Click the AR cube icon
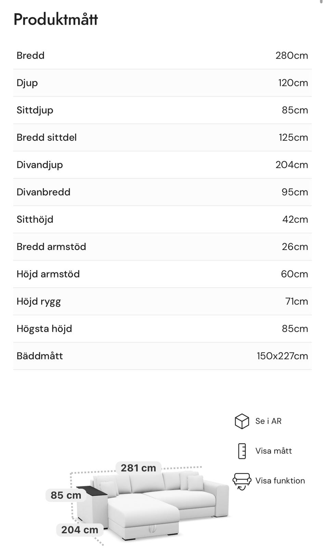 [242, 421]
